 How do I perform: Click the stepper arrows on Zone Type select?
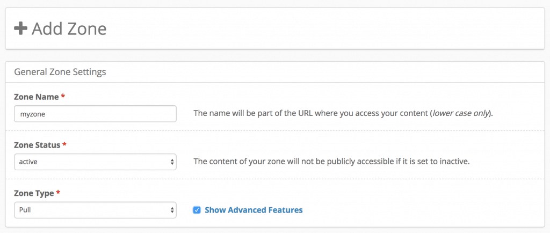(x=171, y=210)
